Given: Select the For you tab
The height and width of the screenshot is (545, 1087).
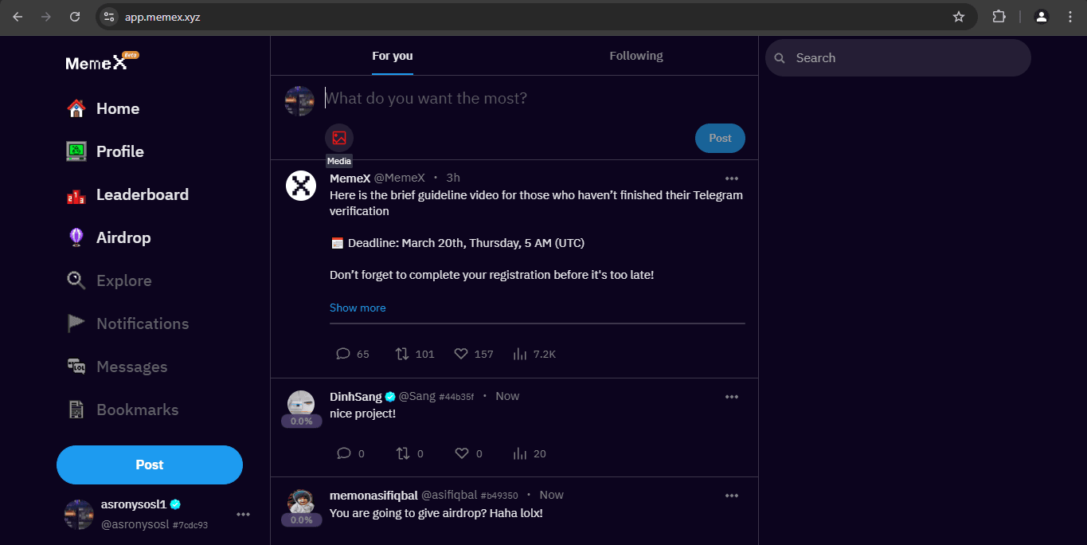Looking at the screenshot, I should 393,56.
